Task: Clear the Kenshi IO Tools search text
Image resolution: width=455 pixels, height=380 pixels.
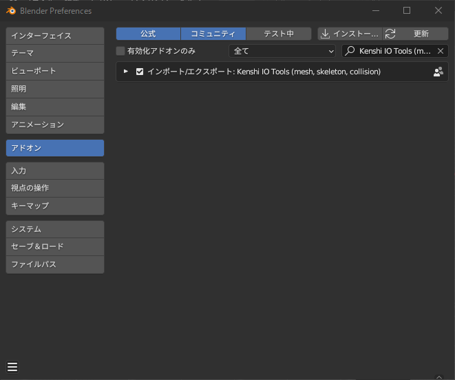Action: click(441, 51)
